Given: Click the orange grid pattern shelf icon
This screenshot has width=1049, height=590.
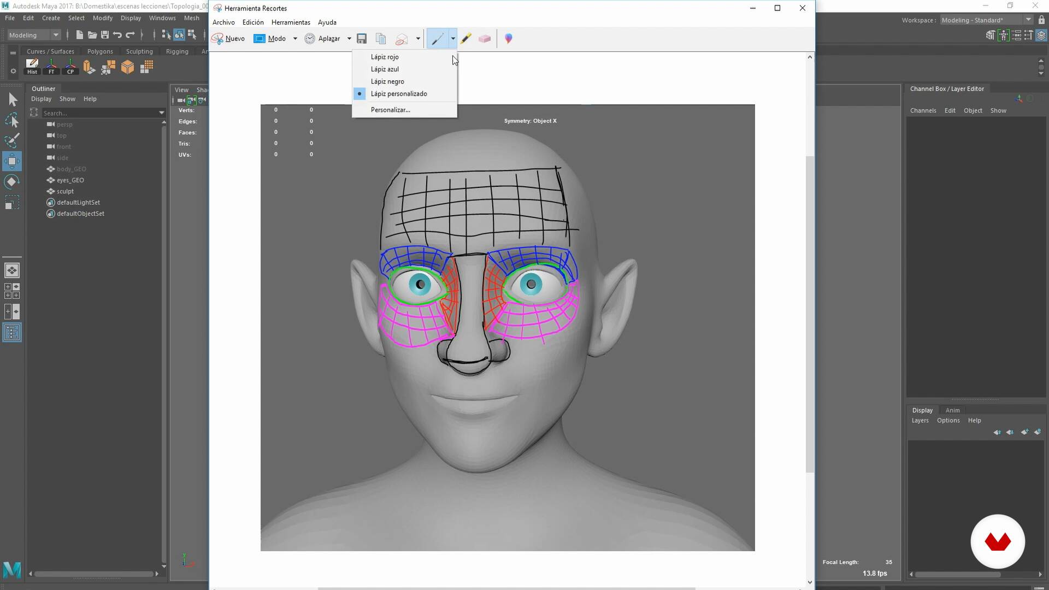Looking at the screenshot, I should [x=146, y=67].
